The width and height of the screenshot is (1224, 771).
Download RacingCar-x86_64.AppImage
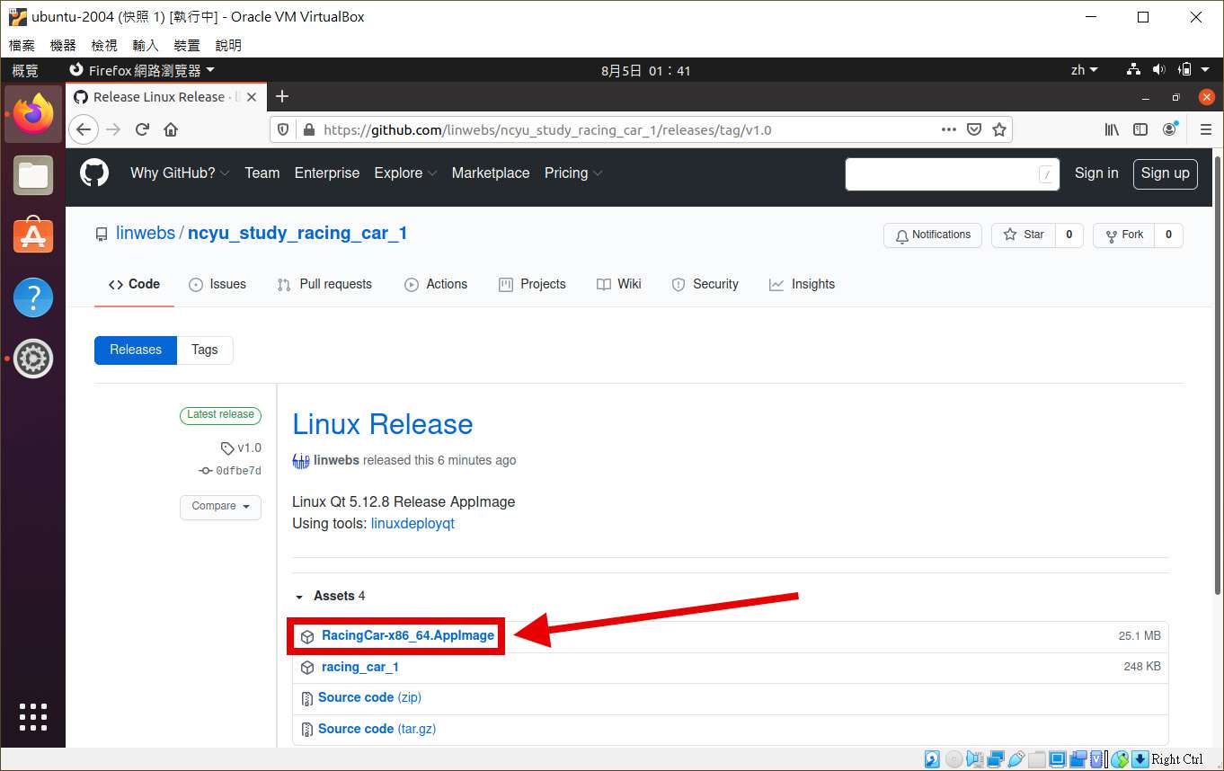pyautogui.click(x=407, y=635)
